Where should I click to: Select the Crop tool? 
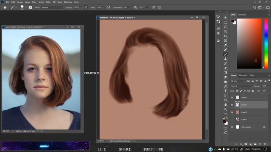pos(225,36)
